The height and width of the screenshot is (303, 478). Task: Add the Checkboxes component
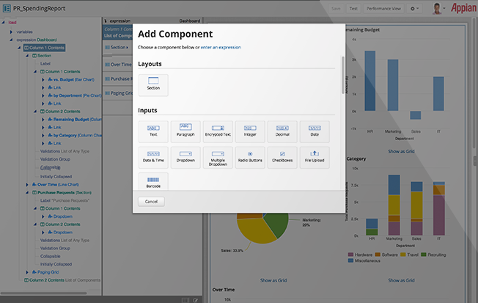point(282,158)
